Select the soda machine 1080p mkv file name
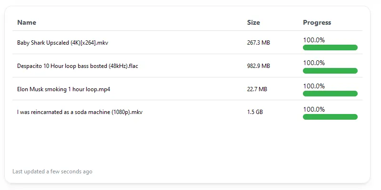The height and width of the screenshot is (190, 381). (x=80, y=112)
